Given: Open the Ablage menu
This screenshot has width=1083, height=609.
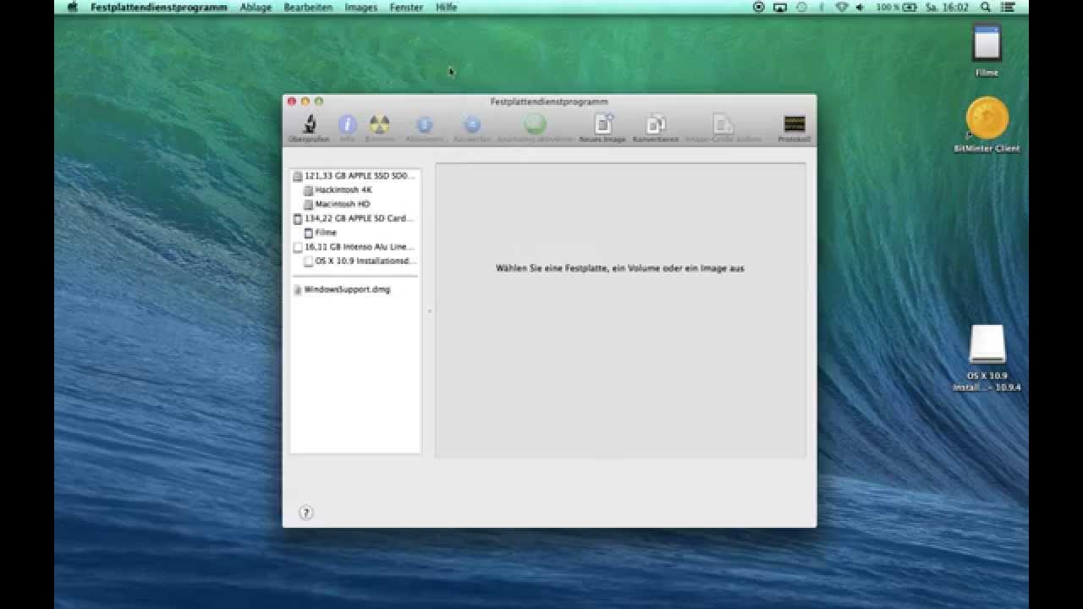Looking at the screenshot, I should [256, 7].
